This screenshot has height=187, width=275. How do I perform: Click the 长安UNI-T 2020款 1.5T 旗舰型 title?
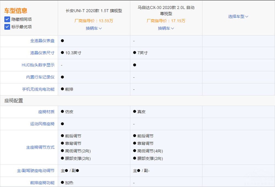click(x=94, y=11)
